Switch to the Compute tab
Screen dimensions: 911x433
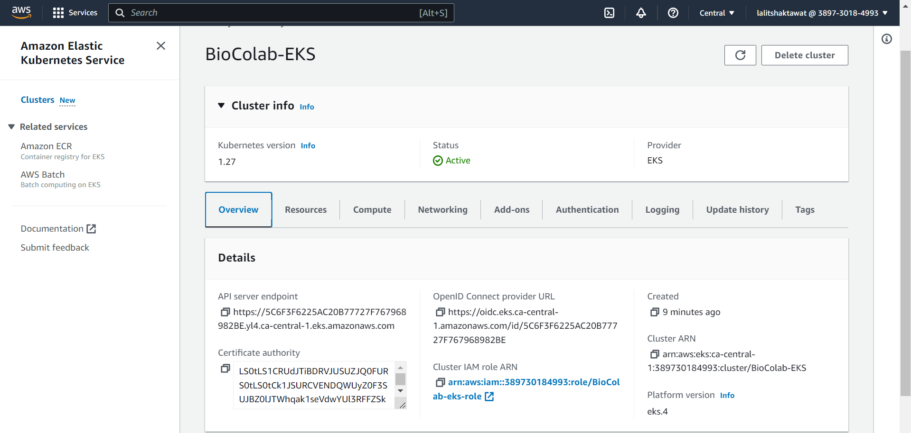[x=372, y=209]
